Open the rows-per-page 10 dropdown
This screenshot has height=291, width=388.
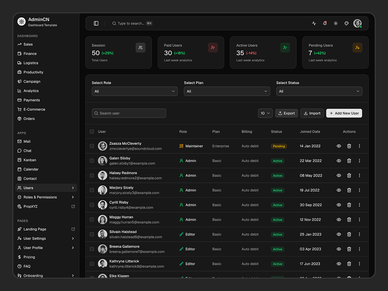tap(265, 113)
